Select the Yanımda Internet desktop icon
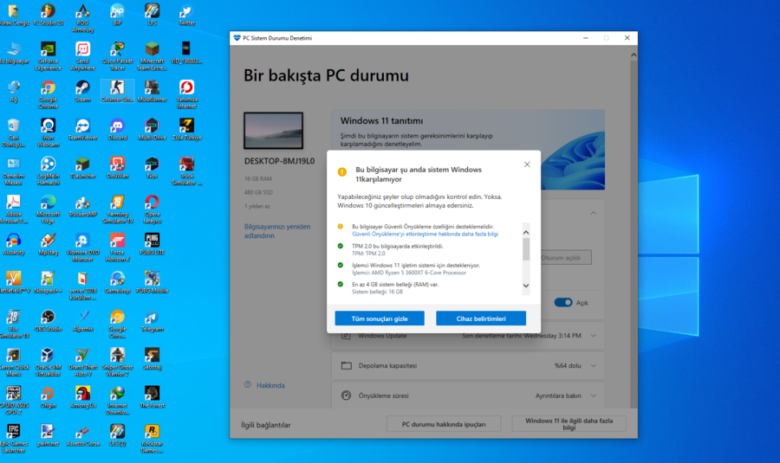780x463 pixels. [186, 94]
